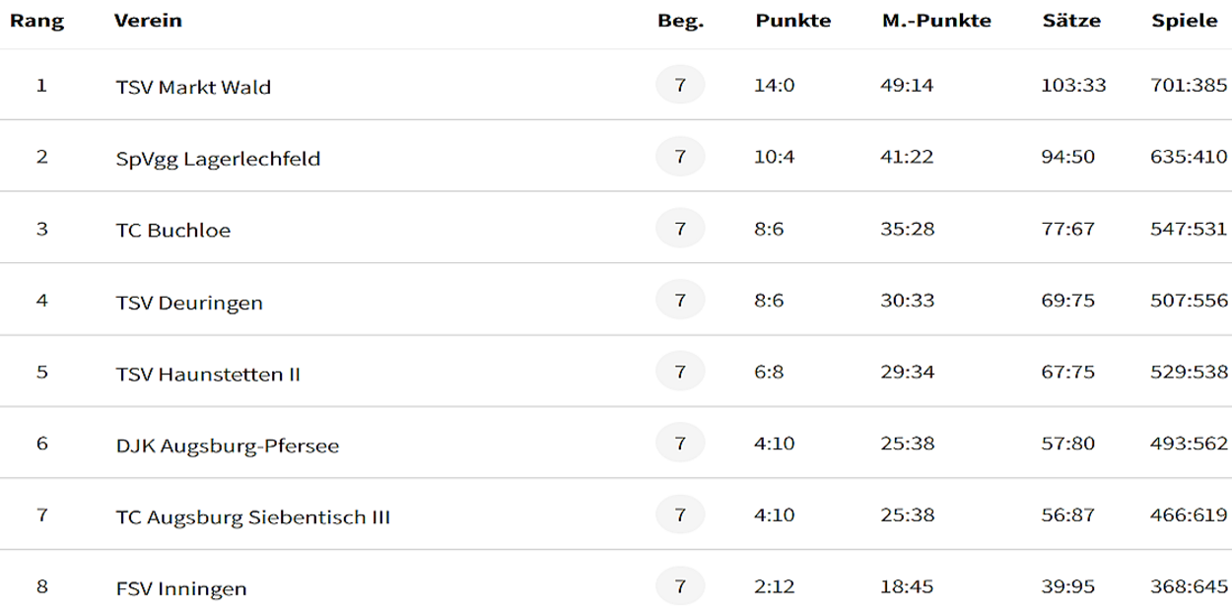This screenshot has height=616, width=1232.
Task: Open the TSV Deuringen team entry
Action: (x=189, y=303)
